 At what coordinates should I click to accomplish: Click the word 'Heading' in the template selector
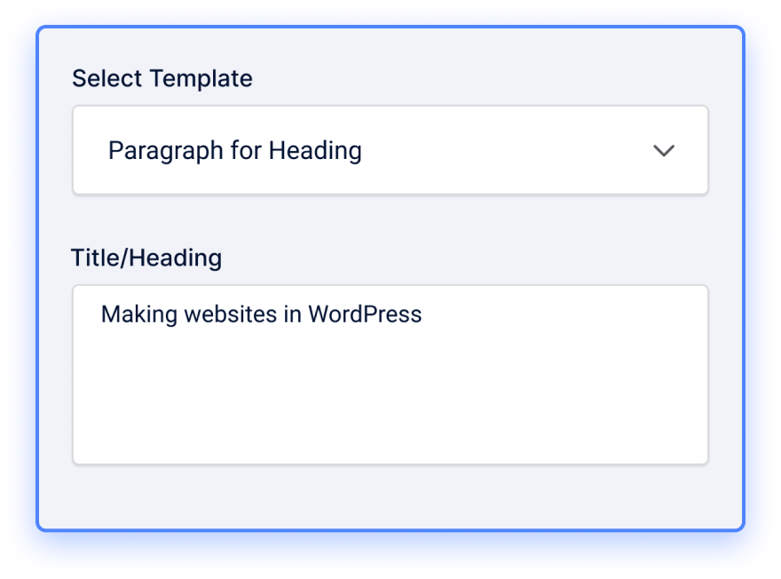click(315, 151)
